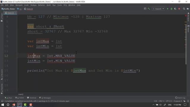This screenshot has height=107, width=190.
Task: Open the File menu
Action: click(x=2, y=5)
